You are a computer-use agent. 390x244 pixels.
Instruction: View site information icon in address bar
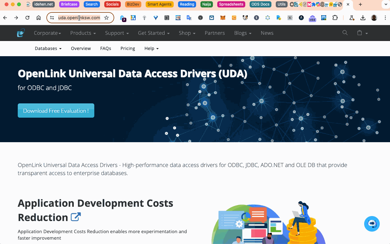click(52, 18)
